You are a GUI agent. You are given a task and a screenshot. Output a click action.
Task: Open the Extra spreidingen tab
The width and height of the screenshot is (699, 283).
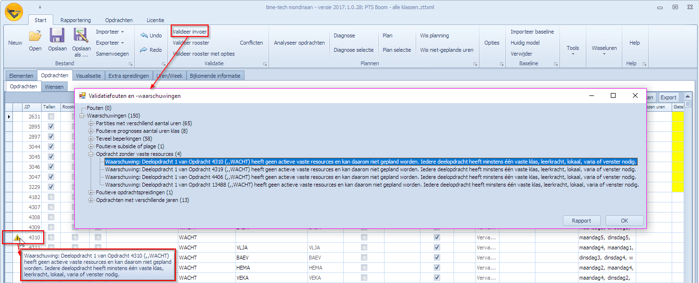(x=128, y=75)
